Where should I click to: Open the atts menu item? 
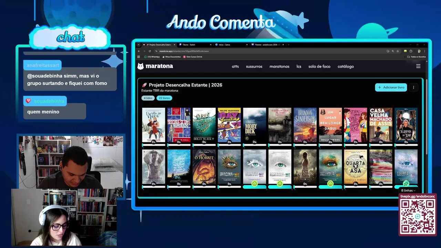pyautogui.click(x=235, y=66)
